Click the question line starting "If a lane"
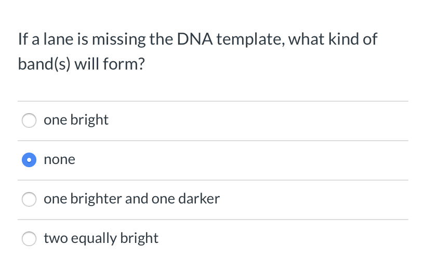Screen dimensions: 425x272 (x=197, y=39)
